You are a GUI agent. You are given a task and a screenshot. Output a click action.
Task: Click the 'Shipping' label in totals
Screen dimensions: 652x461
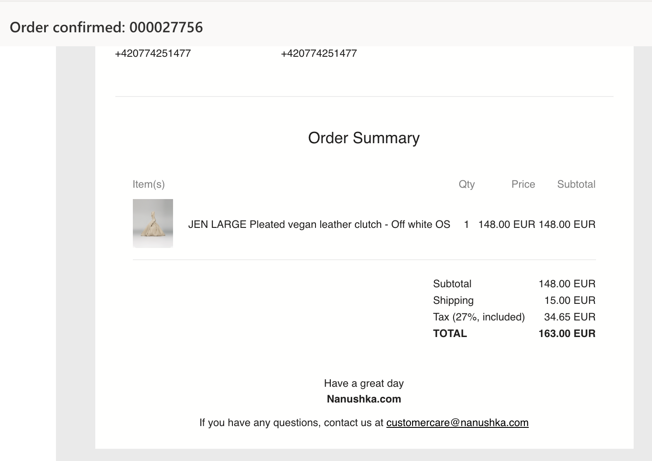453,300
